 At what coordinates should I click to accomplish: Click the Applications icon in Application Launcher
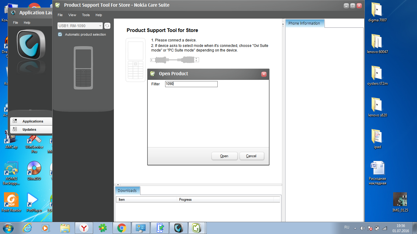[15, 121]
